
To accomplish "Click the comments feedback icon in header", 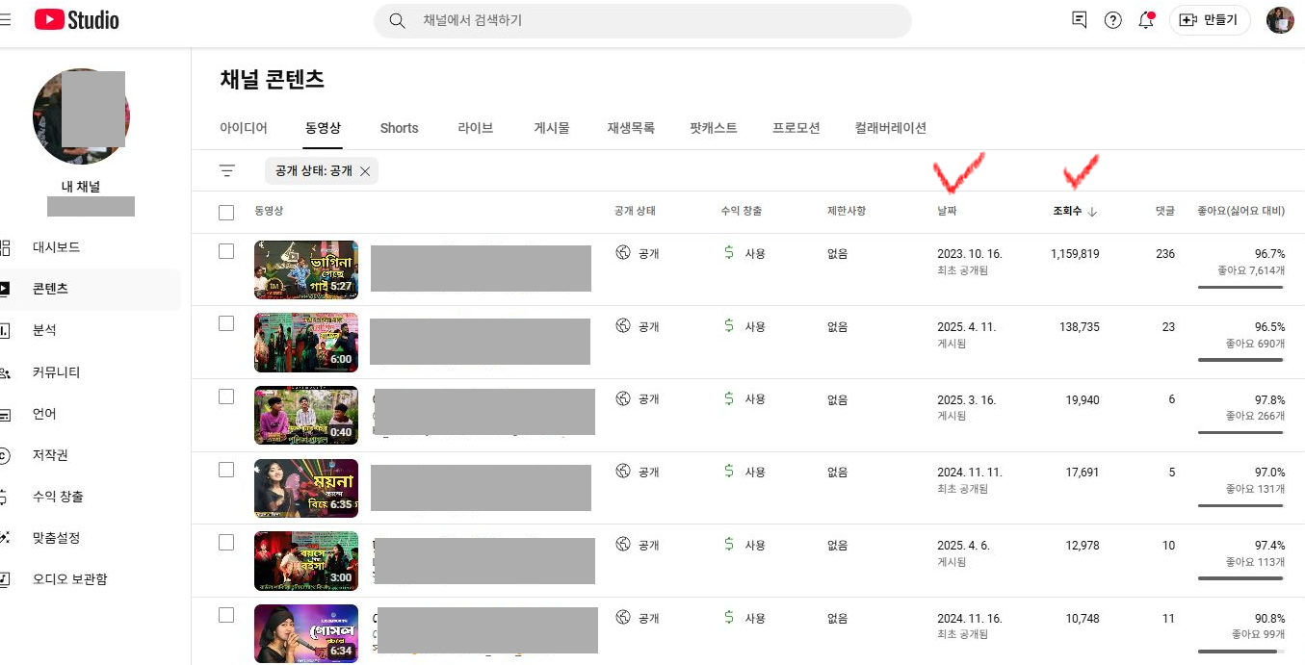I will pos(1080,20).
